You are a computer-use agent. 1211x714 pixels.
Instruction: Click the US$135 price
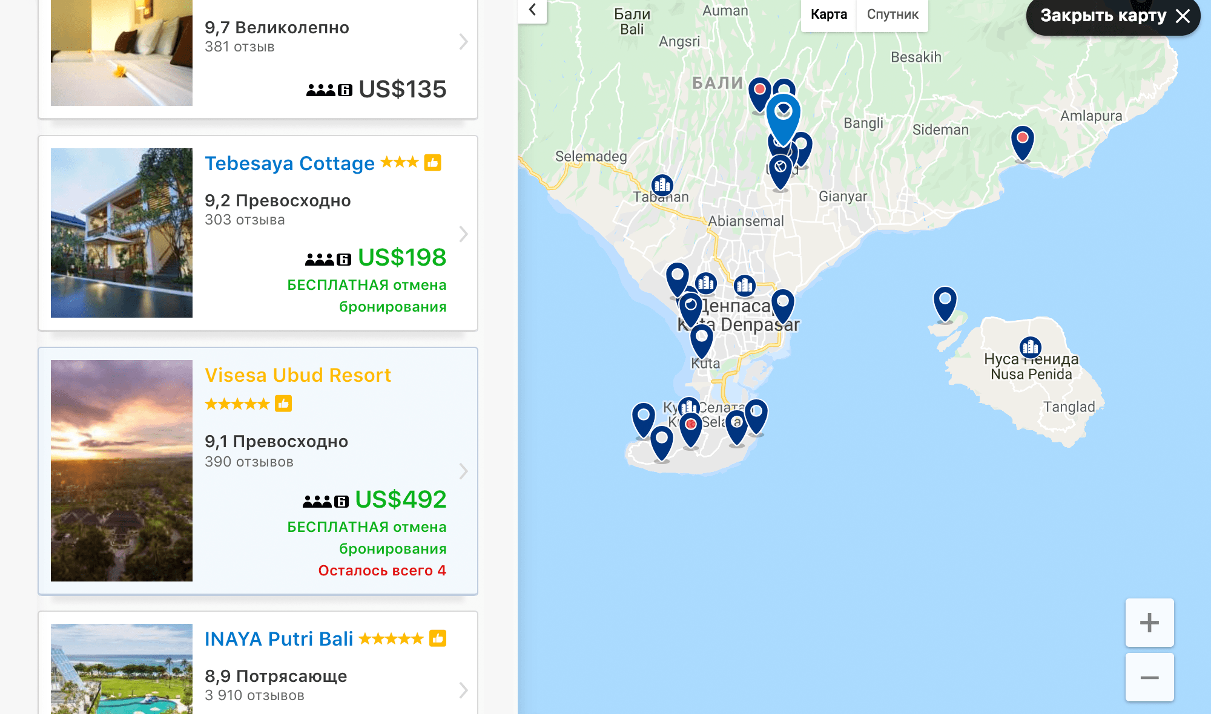(x=403, y=90)
